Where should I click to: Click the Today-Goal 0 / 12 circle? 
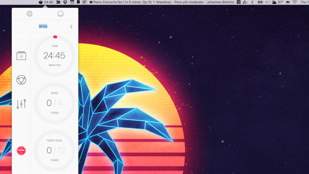[55, 150]
